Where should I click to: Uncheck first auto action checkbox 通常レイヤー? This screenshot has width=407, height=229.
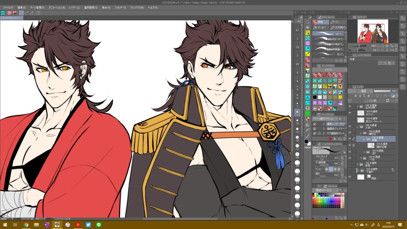(x=315, y=124)
